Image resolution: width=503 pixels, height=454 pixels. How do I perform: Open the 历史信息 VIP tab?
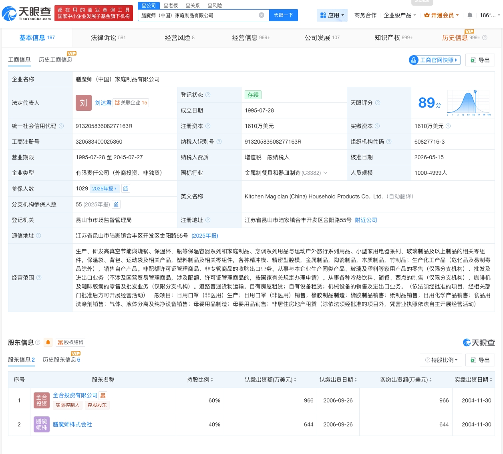pyautogui.click(x=461, y=38)
